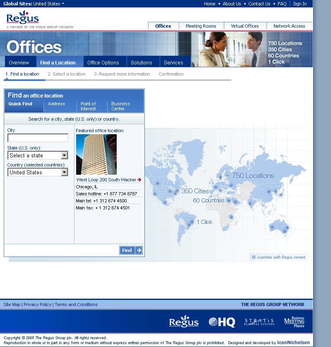Click the map legend square icon
The width and height of the screenshot is (331, 347).
coord(254,257)
